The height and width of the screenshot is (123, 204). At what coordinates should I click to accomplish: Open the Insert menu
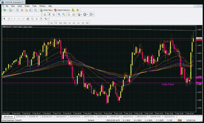20,6
